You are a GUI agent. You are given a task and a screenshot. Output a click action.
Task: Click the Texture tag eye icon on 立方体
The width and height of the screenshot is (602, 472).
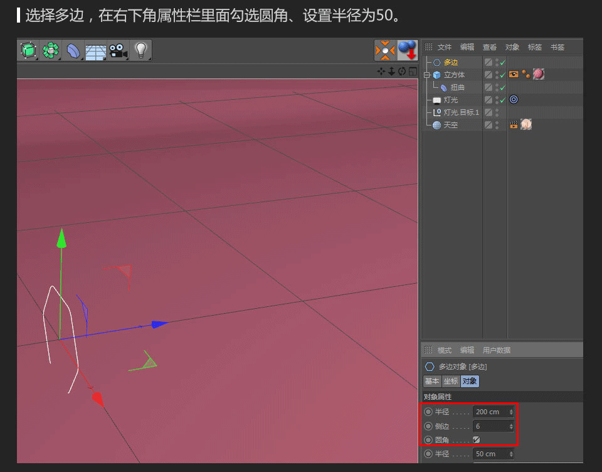coord(513,74)
